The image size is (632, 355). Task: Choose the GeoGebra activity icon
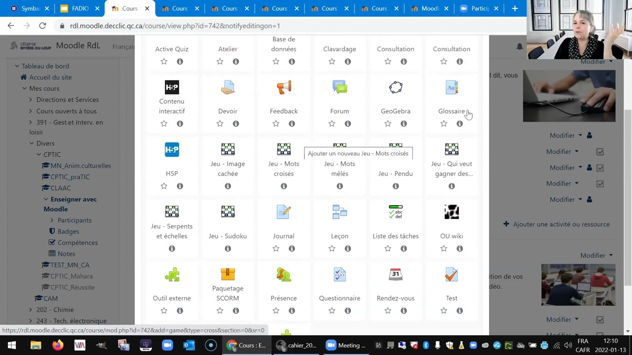coord(395,87)
